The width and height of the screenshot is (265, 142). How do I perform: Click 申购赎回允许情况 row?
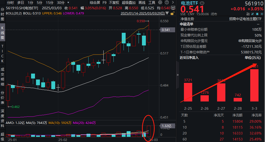pyautogui.click(x=221, y=41)
